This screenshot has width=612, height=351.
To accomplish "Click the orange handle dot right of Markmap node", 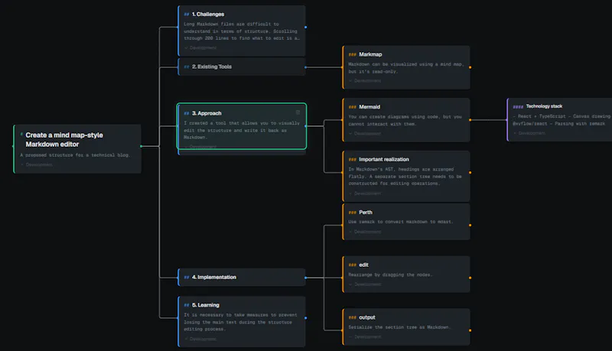I will coord(470,67).
